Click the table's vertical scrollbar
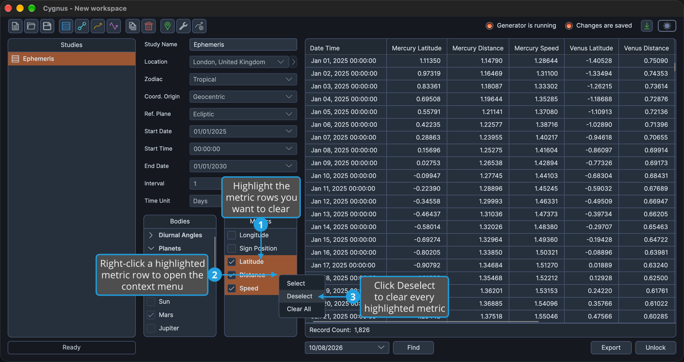Image resolution: width=684 pixels, height=362 pixels. [674, 66]
